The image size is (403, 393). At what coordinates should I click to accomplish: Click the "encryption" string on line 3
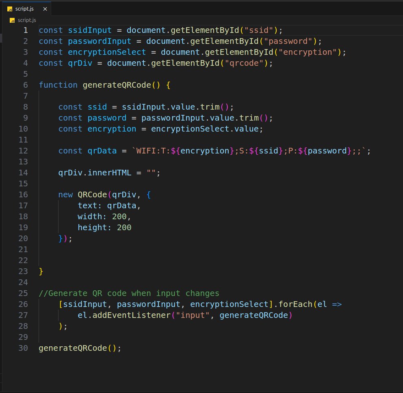(308, 52)
